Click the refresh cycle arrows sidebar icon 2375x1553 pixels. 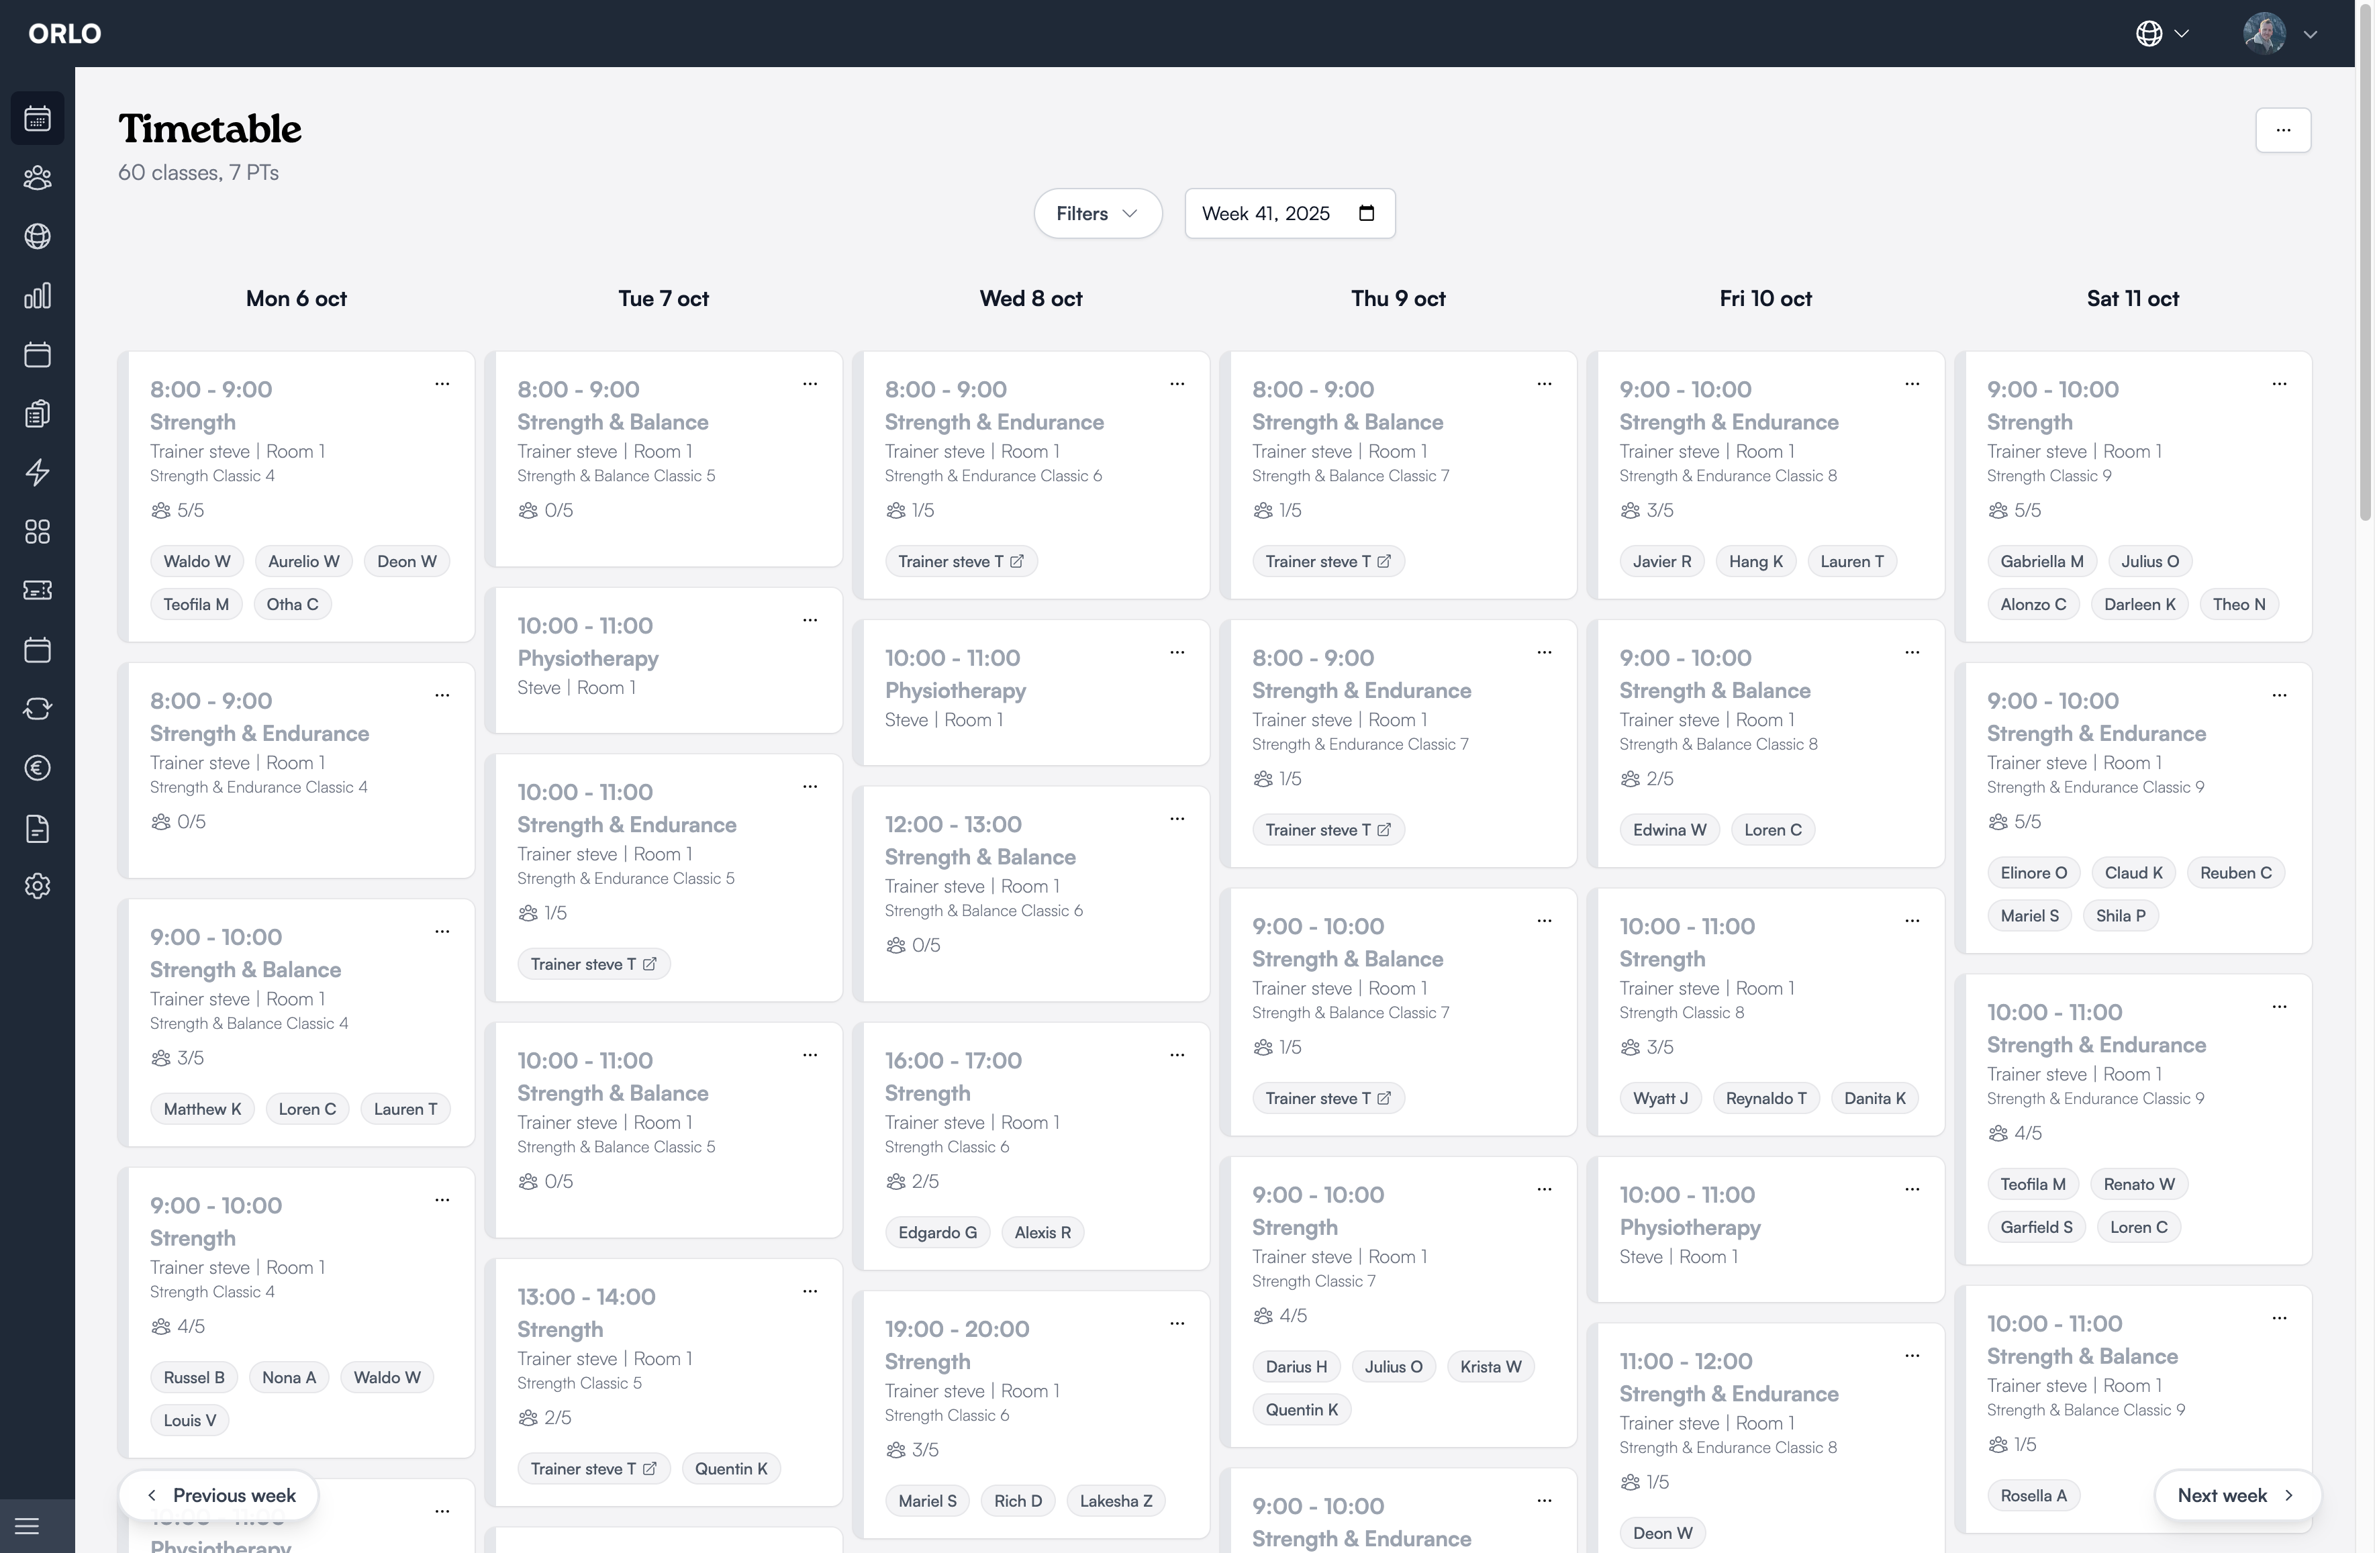pyautogui.click(x=37, y=709)
